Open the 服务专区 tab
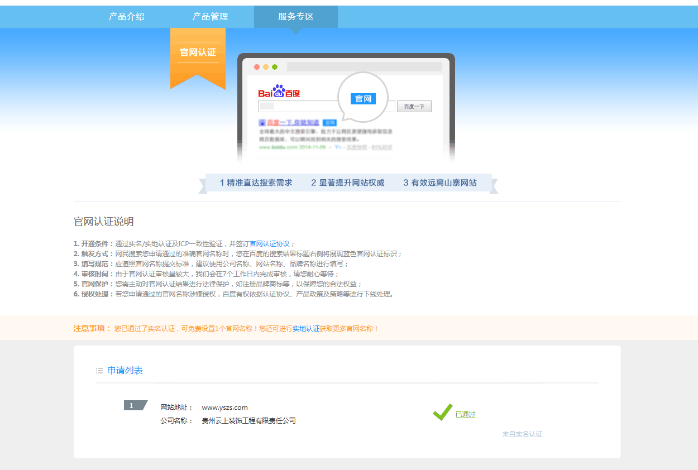 [295, 16]
